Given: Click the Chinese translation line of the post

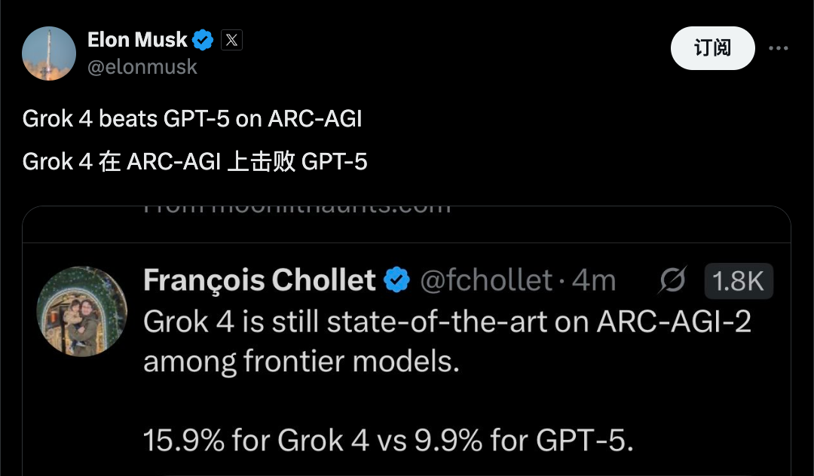Looking at the screenshot, I should click(194, 162).
